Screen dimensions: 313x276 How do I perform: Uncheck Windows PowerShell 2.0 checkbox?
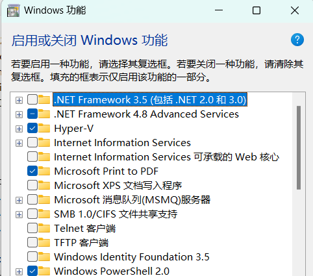pos(32,271)
